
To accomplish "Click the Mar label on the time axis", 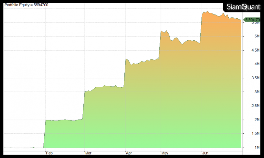I will coord(89,152).
